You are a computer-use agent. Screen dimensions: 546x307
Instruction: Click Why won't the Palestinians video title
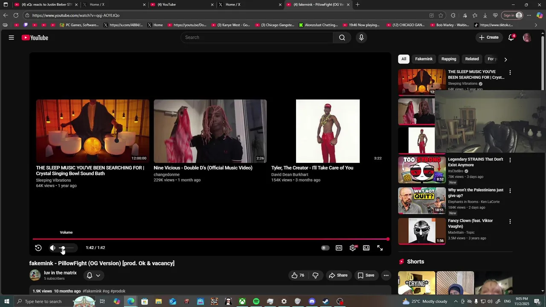pyautogui.click(x=475, y=193)
